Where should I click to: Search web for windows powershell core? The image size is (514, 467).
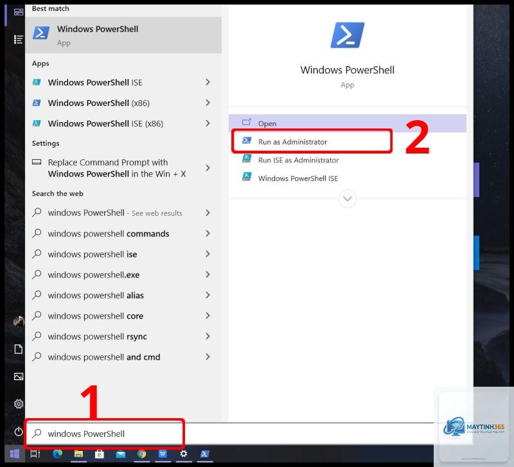point(123,316)
